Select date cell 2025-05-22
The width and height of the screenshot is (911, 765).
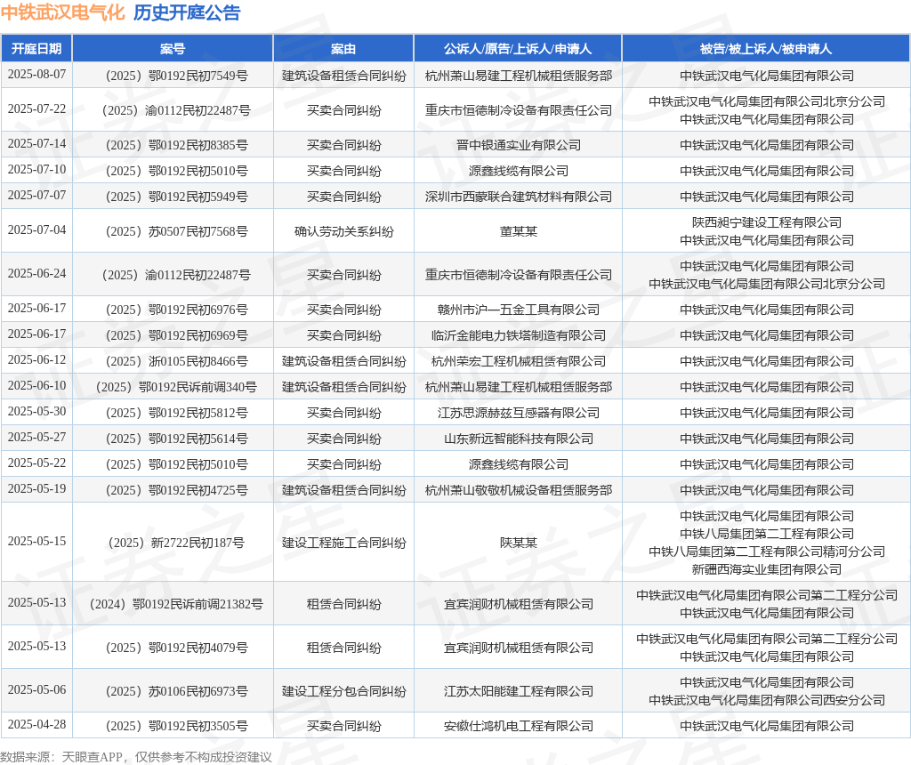click(x=36, y=463)
